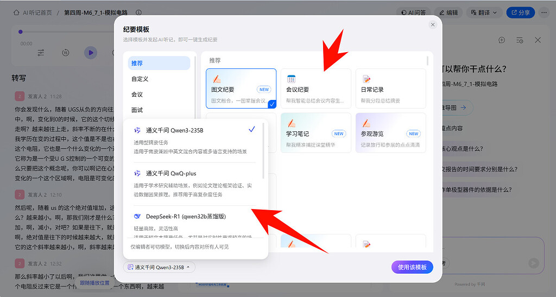Open the 自定义 template category
This screenshot has height=297, width=556.
[x=159, y=79]
